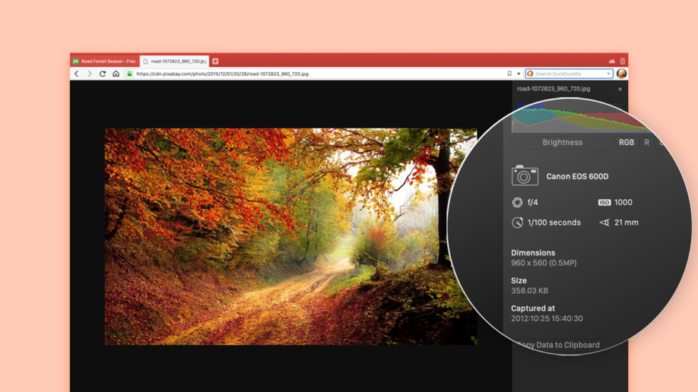This screenshot has width=698, height=392.
Task: Click the autumn forest road image
Action: pyautogui.click(x=291, y=236)
